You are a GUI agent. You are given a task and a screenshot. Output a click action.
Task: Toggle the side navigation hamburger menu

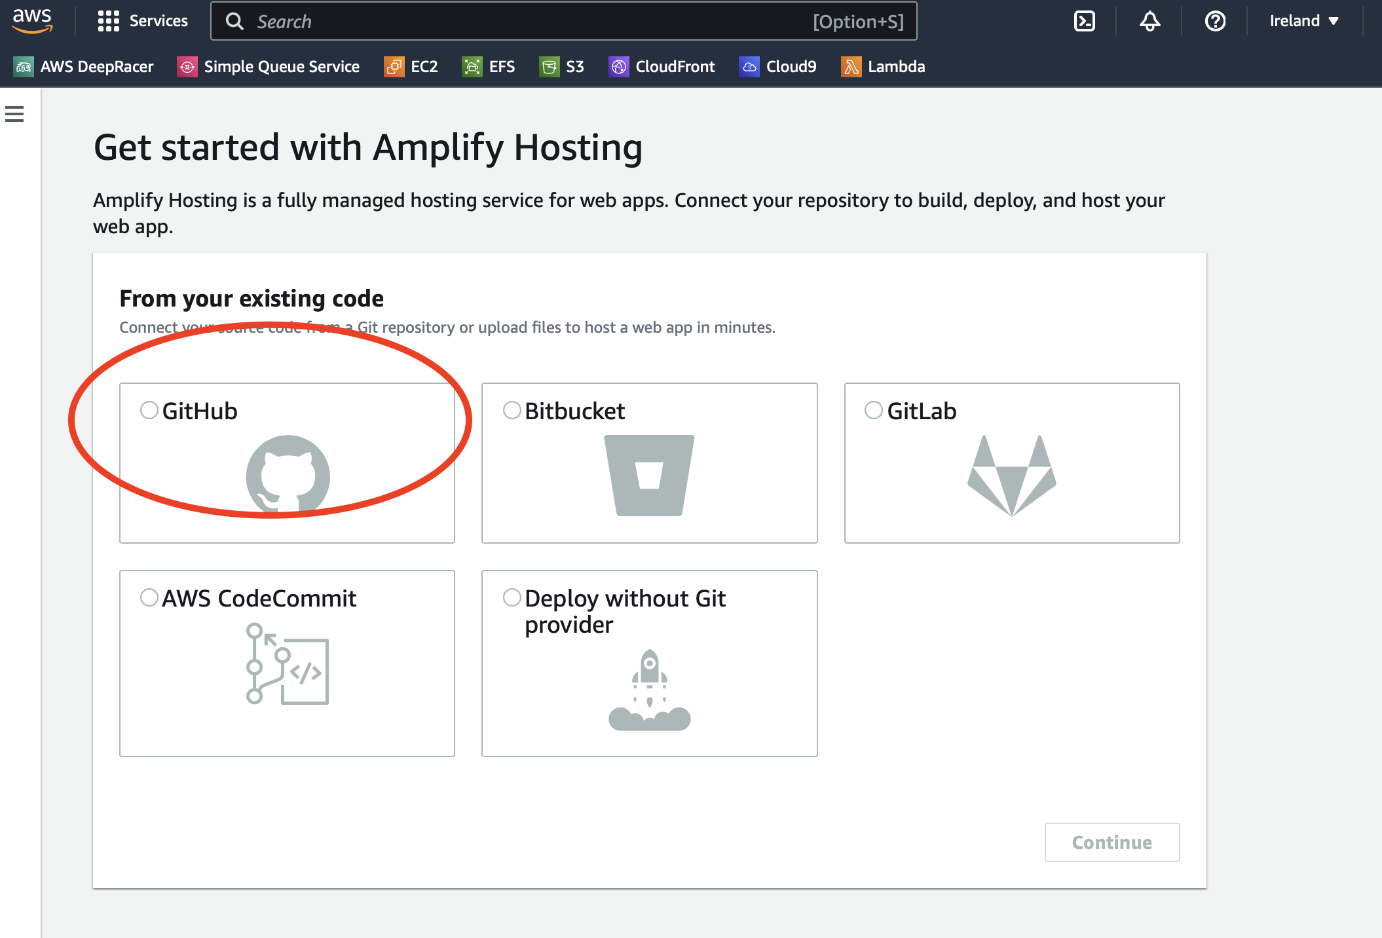click(x=14, y=114)
